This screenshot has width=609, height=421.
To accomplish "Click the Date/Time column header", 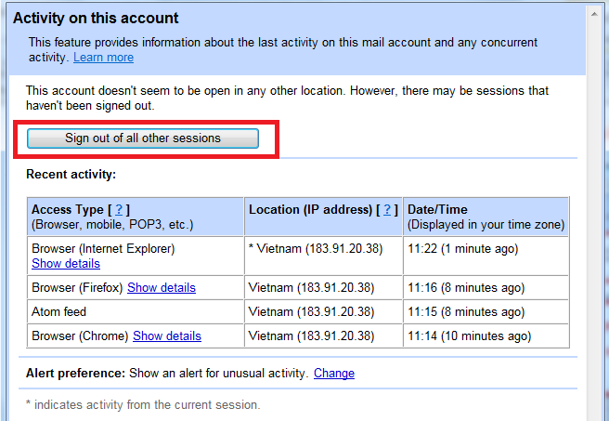I will point(438,210).
